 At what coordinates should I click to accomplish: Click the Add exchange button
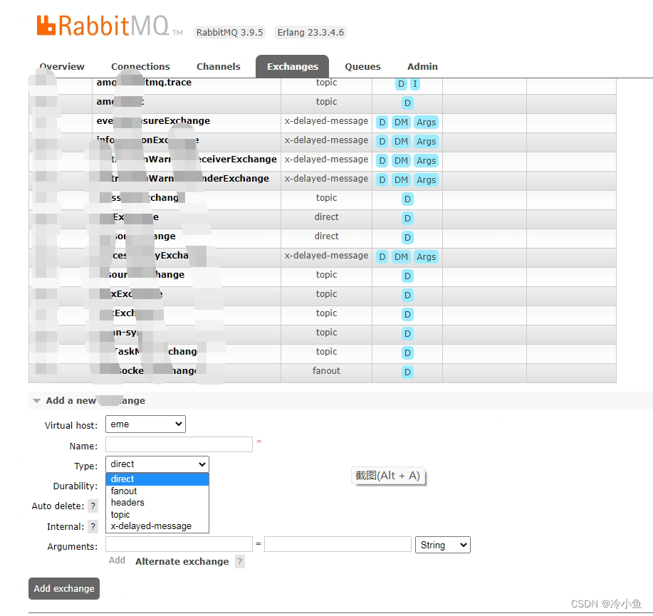click(x=63, y=588)
